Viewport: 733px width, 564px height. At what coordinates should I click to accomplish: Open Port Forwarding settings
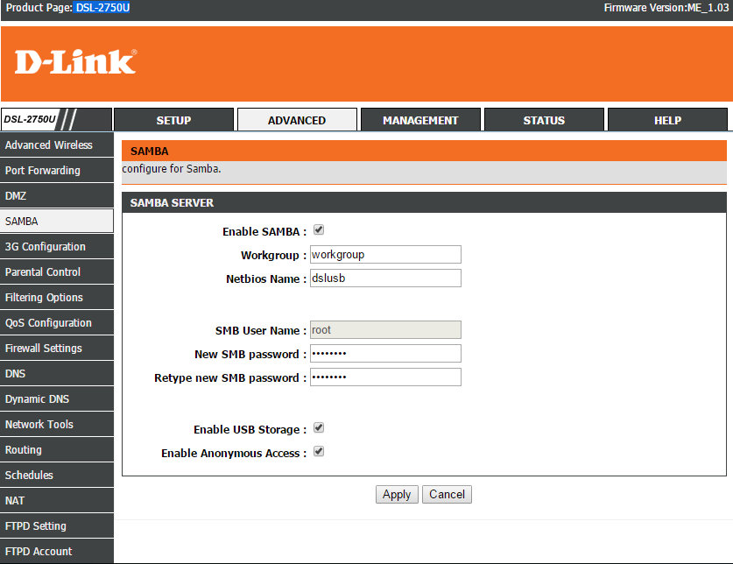click(57, 170)
